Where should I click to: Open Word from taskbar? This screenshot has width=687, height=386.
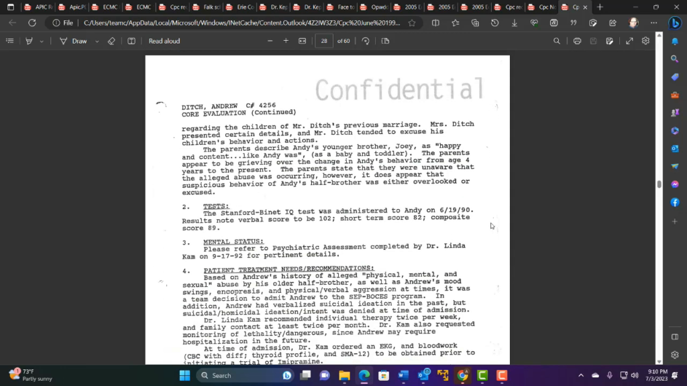point(403,375)
